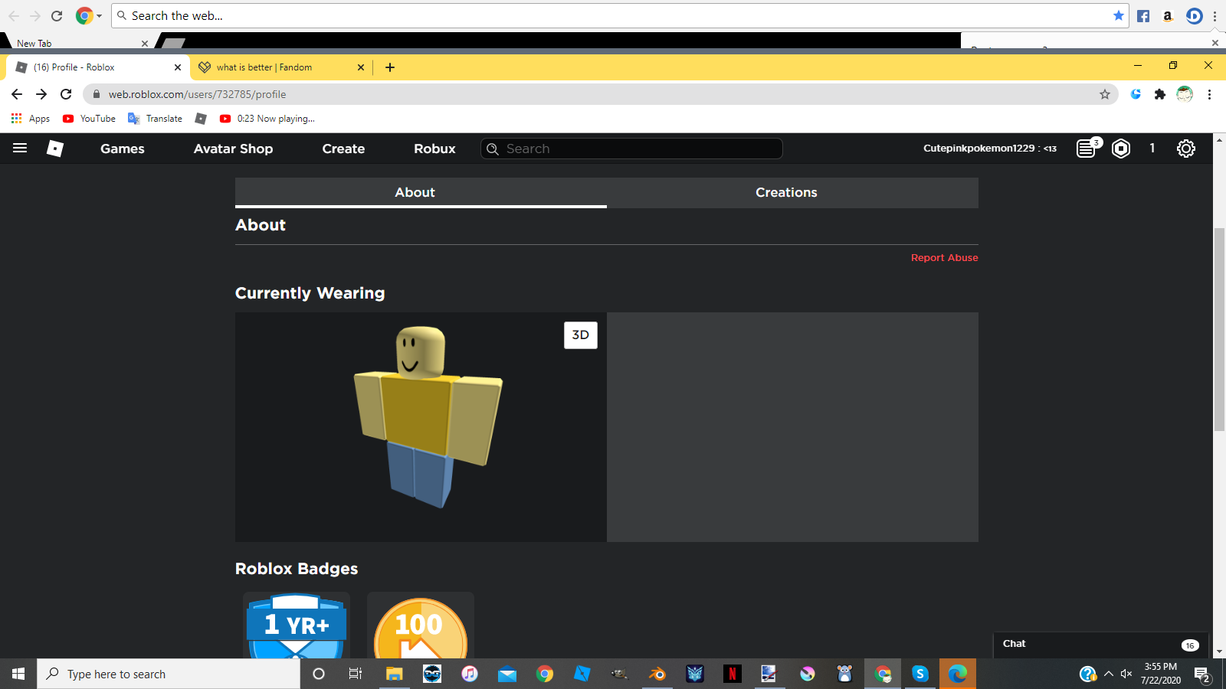
Task: Open the Chrome profile avatar
Action: [x=1185, y=94]
